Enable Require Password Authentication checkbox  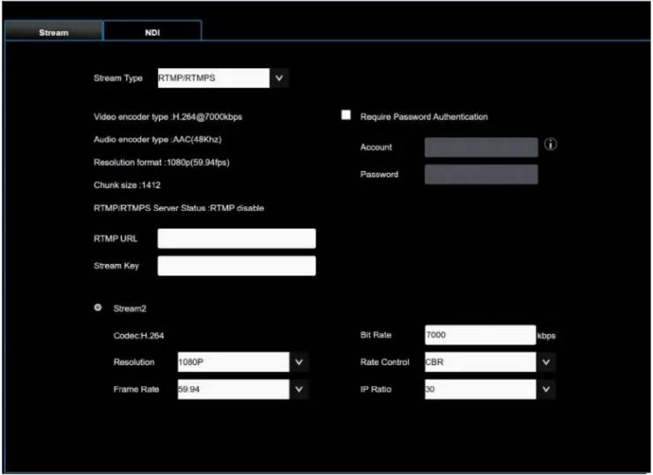click(345, 115)
